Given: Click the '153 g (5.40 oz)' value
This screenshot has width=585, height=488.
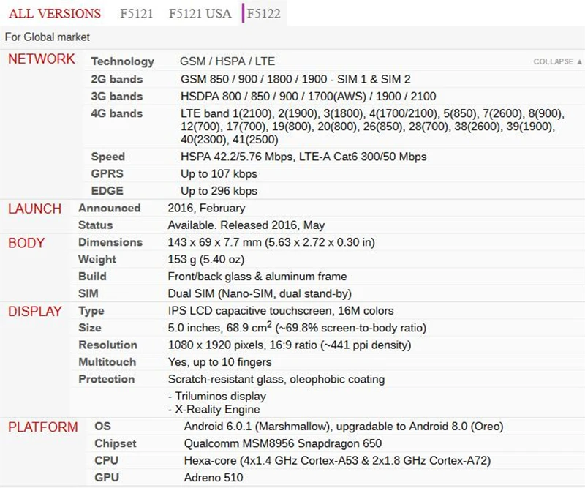Looking at the screenshot, I should [206, 260].
